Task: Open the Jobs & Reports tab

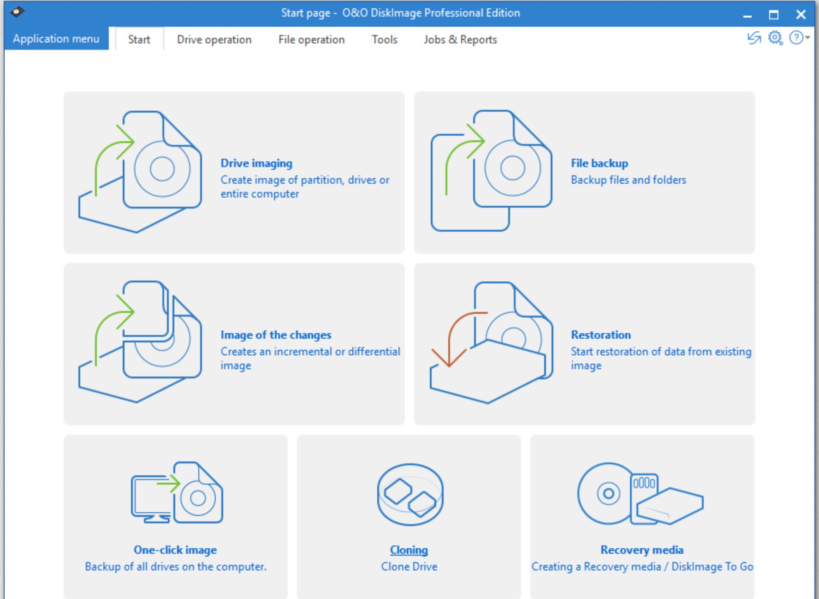Action: pos(460,40)
